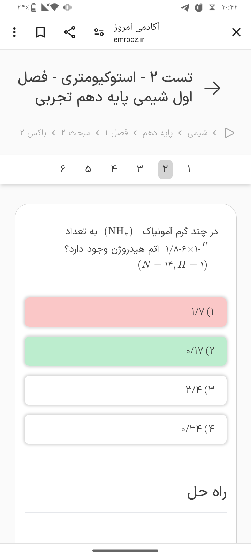Screen dimensions: 251x558
Task: Pick answer option ۳/۴
Action: point(125,390)
